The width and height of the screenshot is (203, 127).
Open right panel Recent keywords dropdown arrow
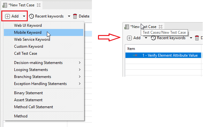pyautogui.click(x=191, y=38)
